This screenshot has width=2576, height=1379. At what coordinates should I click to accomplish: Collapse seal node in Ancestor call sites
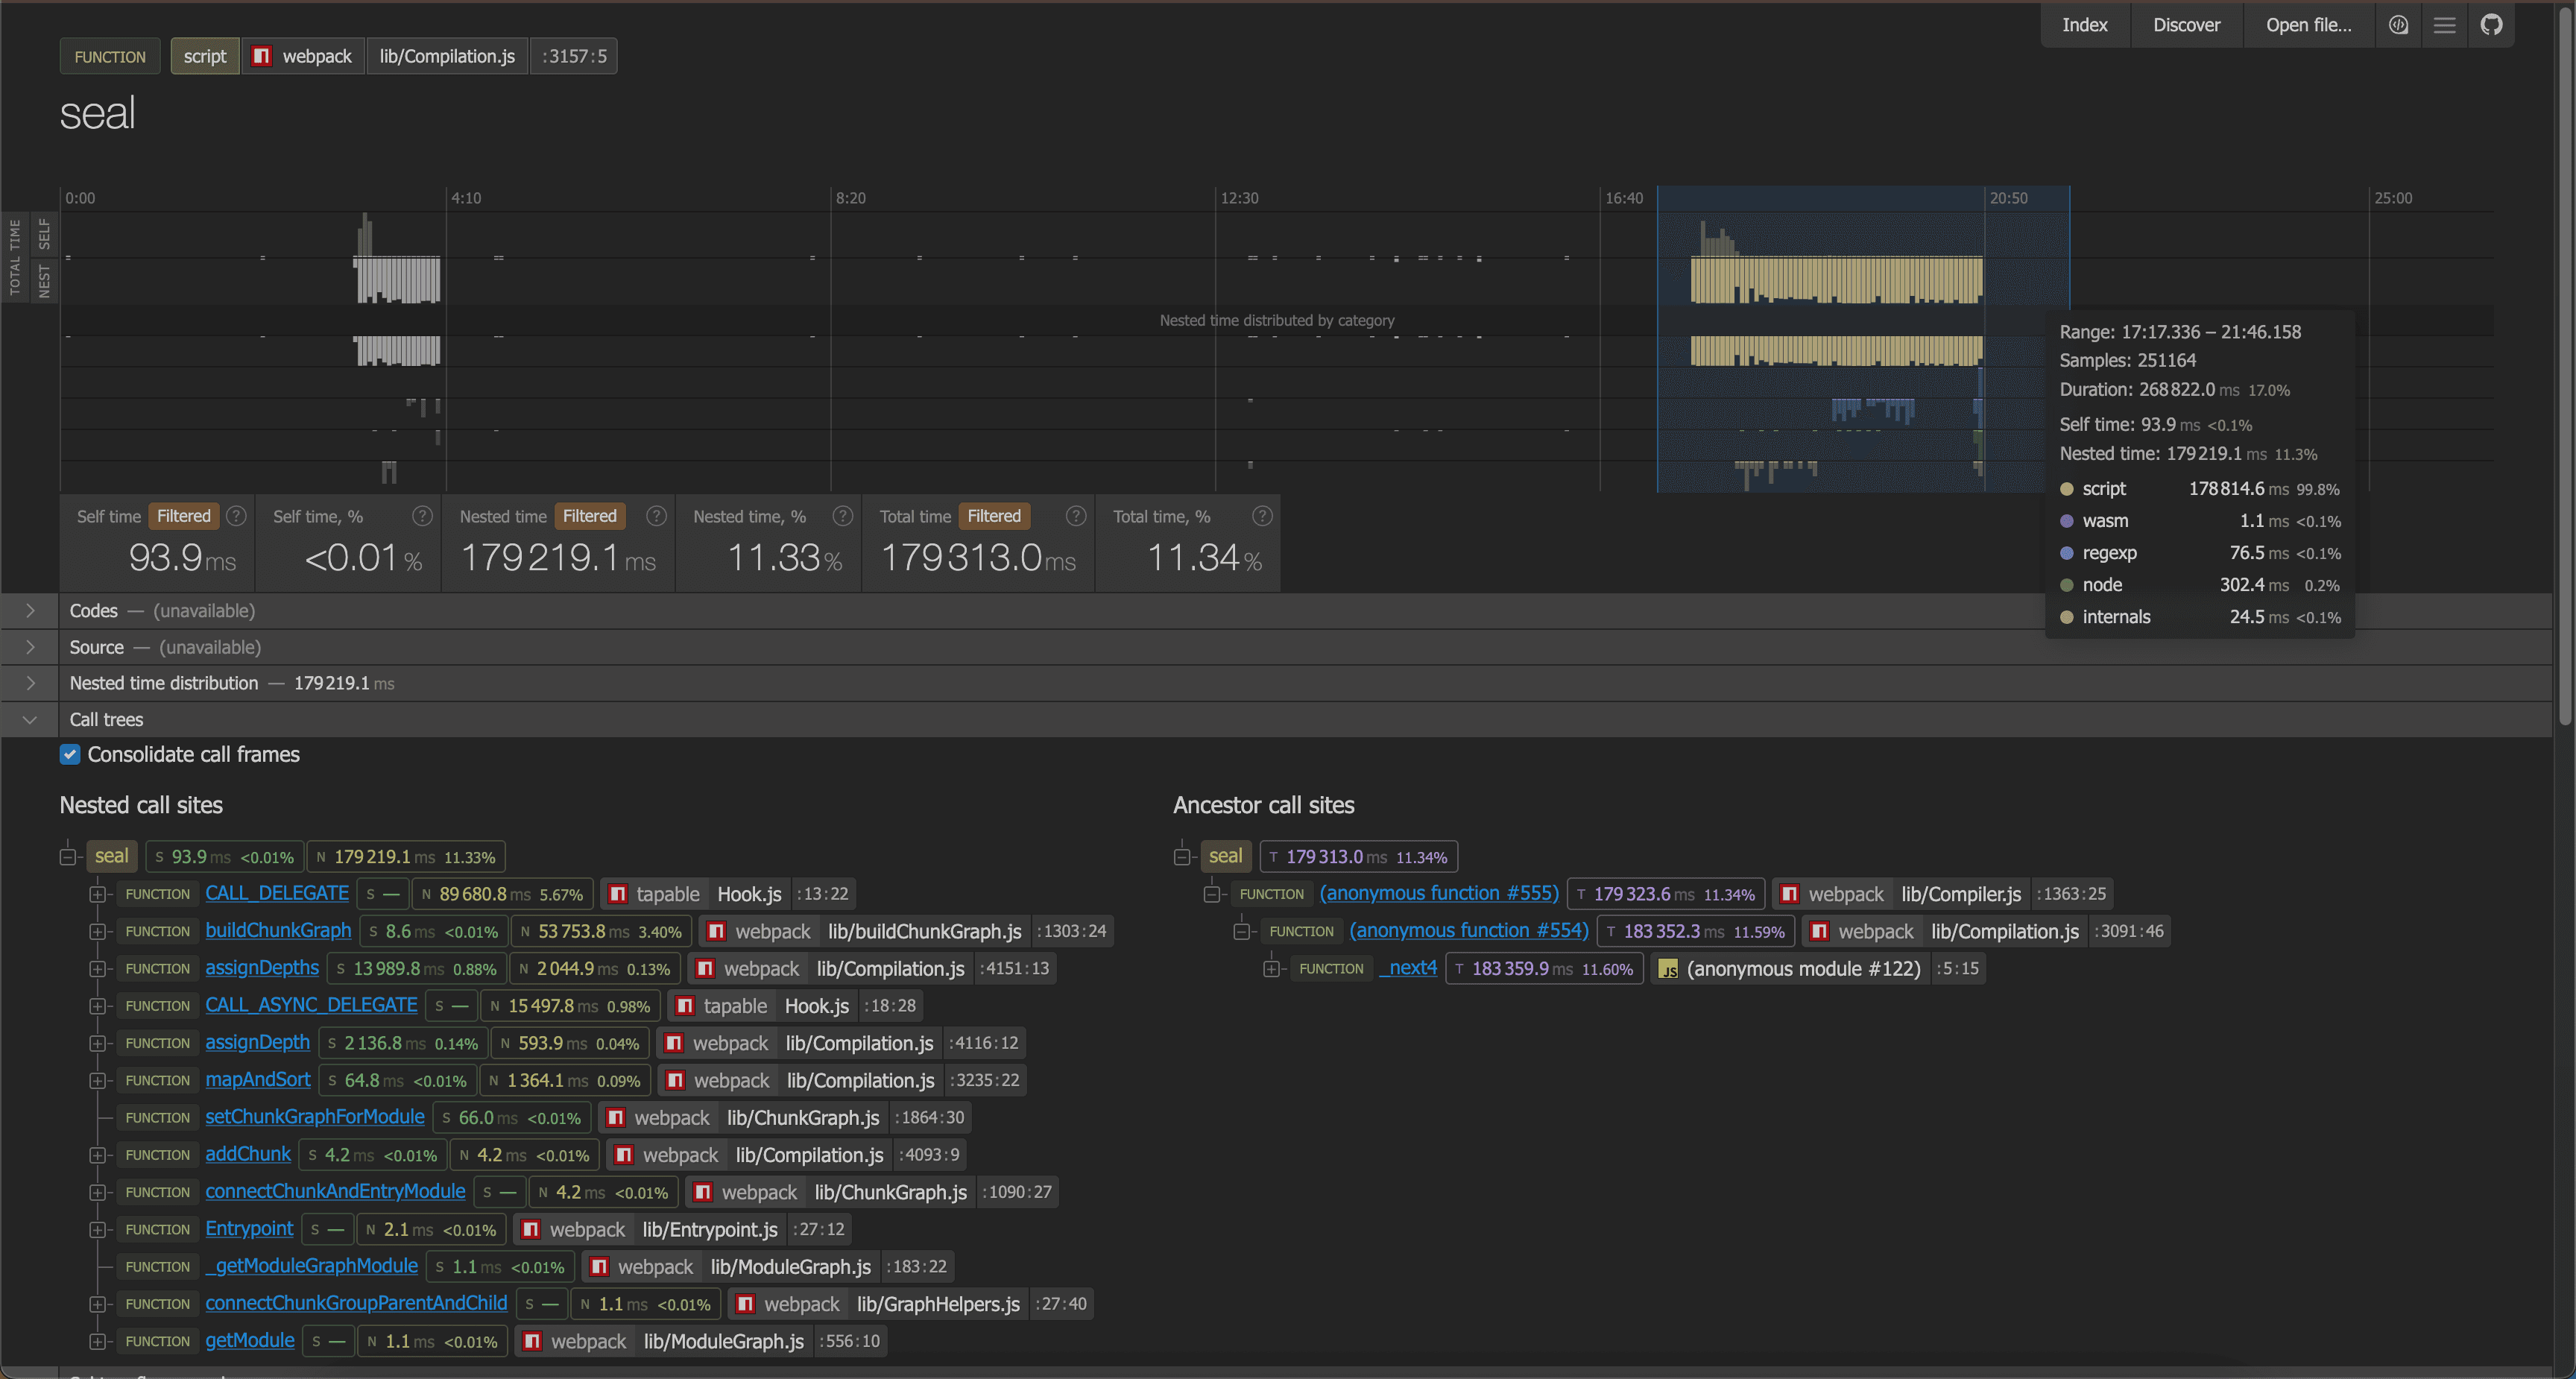1182,857
